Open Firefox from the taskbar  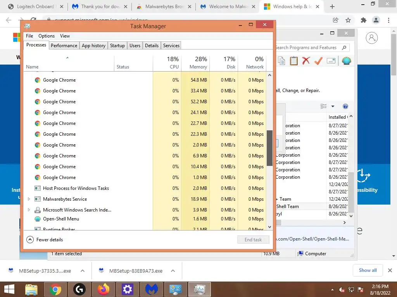click(103, 289)
